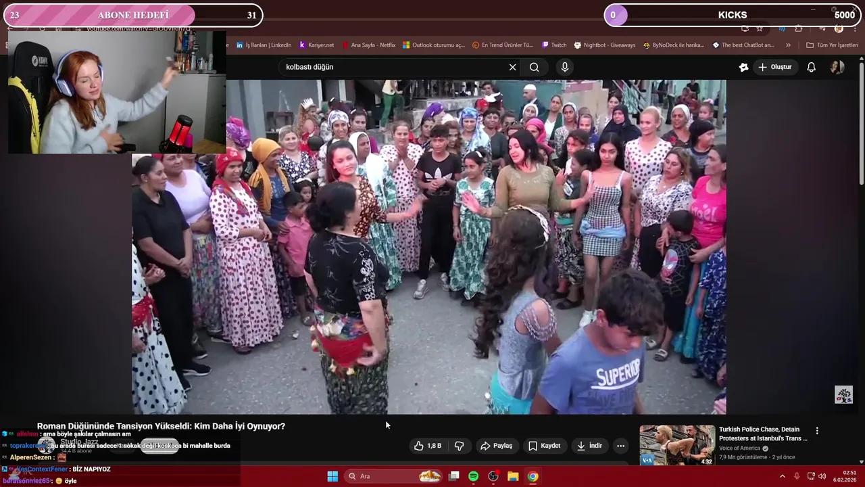Screen dimensions: 865x487
Task: Open OBS Studio from the taskbar
Action: coord(493,476)
